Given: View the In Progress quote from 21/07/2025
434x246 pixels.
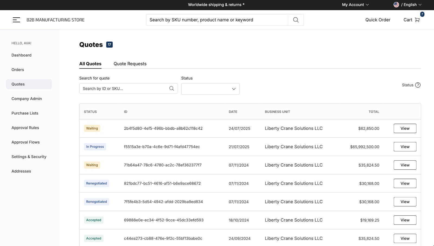Looking at the screenshot, I should (405, 147).
